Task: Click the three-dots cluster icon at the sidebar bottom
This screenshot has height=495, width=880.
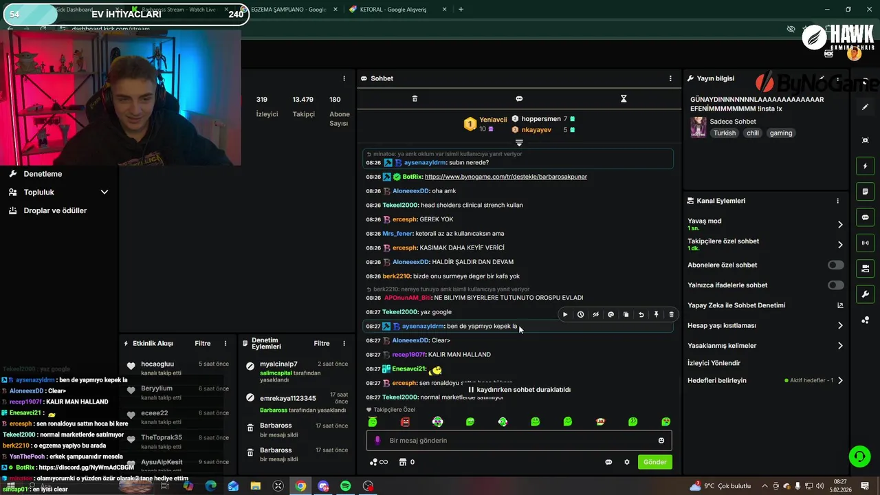Action: pos(866,320)
